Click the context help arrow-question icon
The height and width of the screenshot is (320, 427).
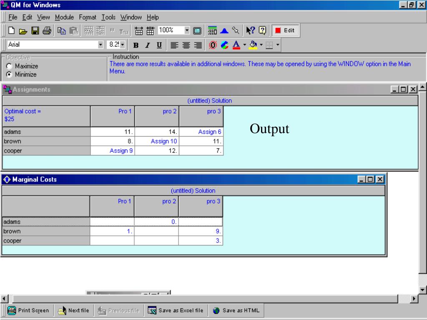point(250,30)
